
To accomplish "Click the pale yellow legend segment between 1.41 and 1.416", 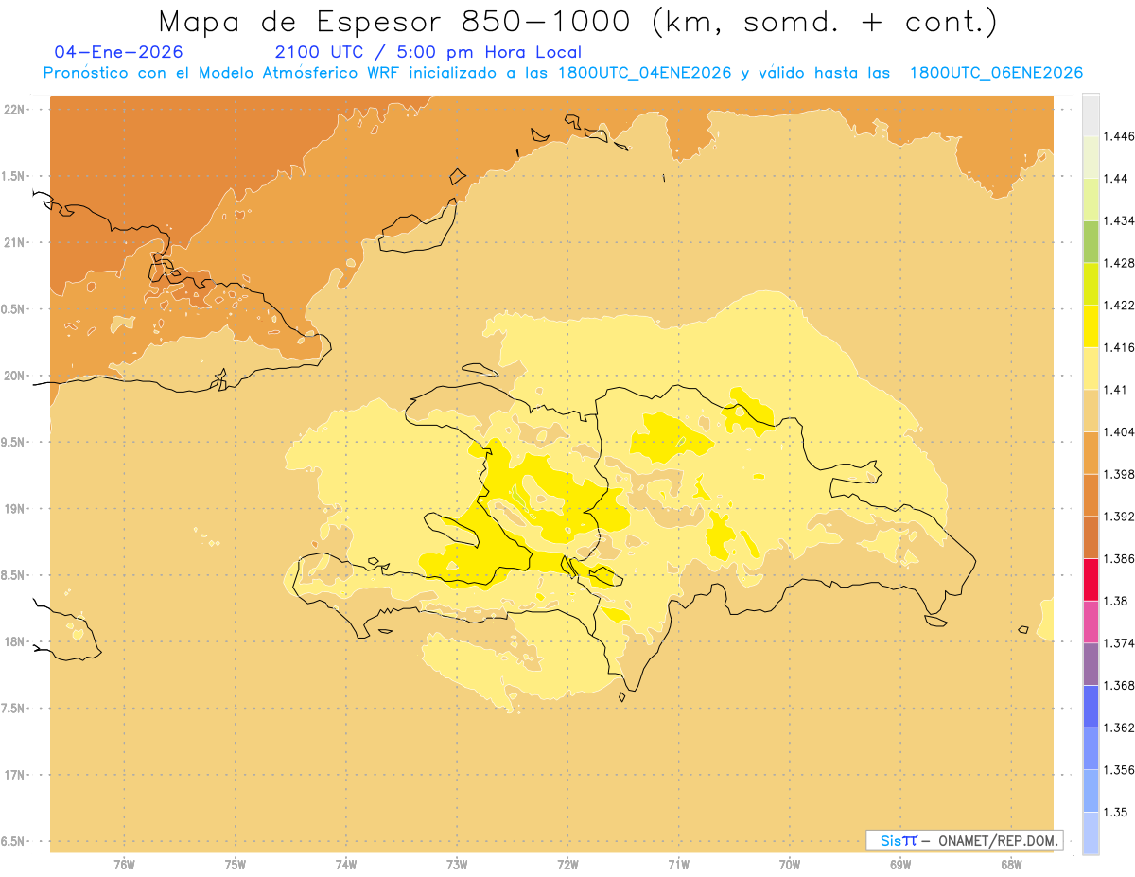I will tap(1091, 368).
